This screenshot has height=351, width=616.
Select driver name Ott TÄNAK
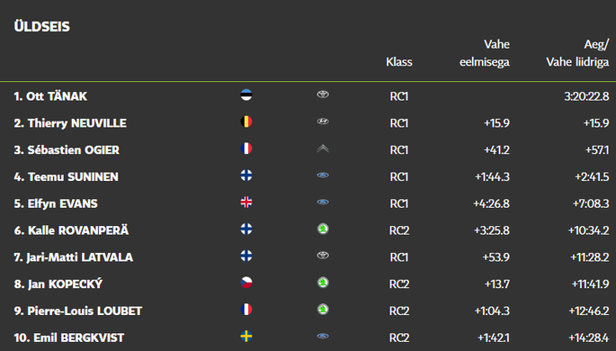pos(57,96)
